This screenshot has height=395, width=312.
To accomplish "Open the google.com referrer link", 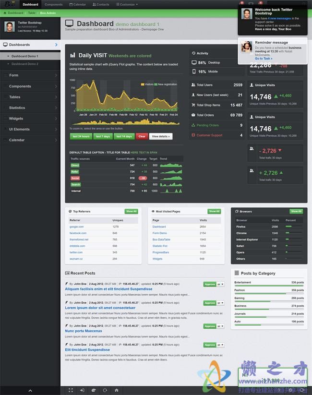I will [x=76, y=227].
